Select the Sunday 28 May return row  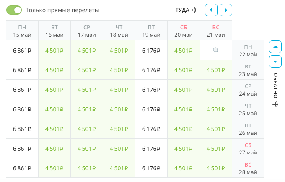point(248,168)
